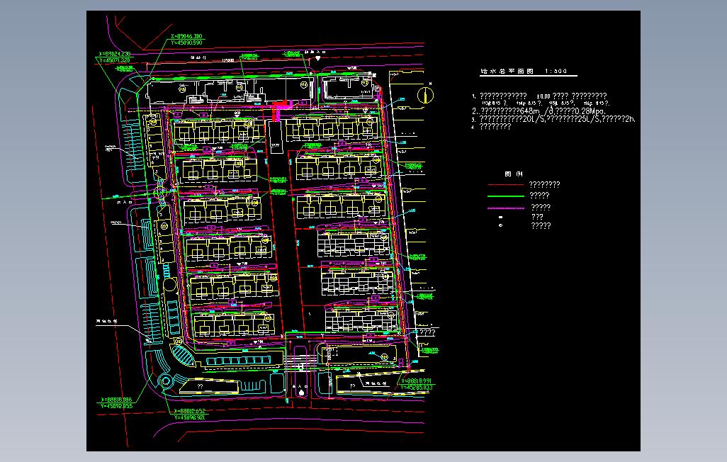Click the 1:500 drawing title text
Viewport: 727px width, 462px height.
(524, 71)
